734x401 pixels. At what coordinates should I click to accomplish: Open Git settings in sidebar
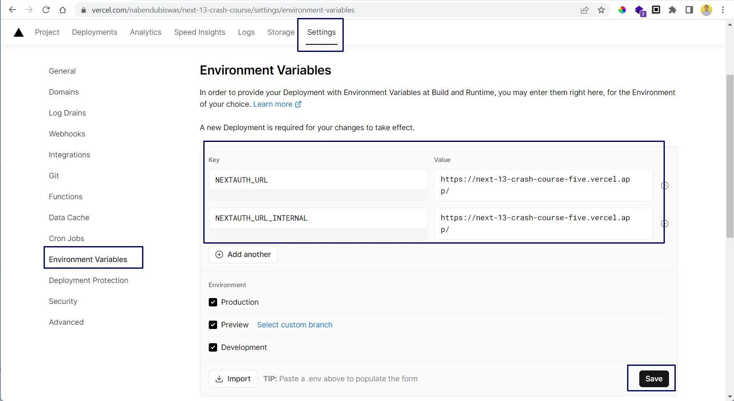click(x=54, y=176)
